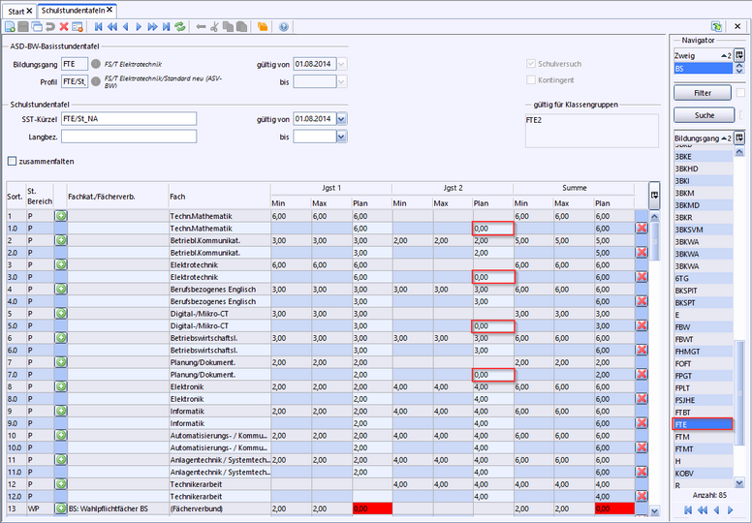
Task: Click the Langbez. text input field
Action: point(129,138)
